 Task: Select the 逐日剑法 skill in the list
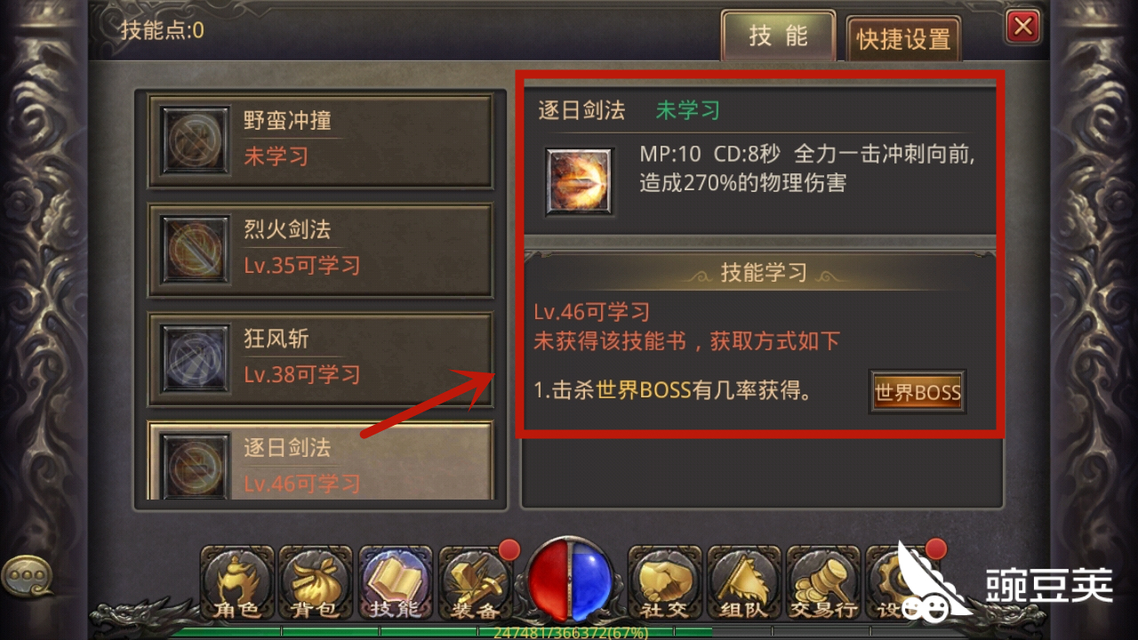(x=320, y=460)
